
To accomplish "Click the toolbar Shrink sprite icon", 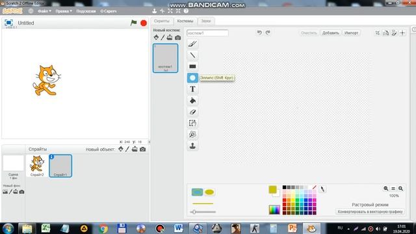I will (x=178, y=11).
